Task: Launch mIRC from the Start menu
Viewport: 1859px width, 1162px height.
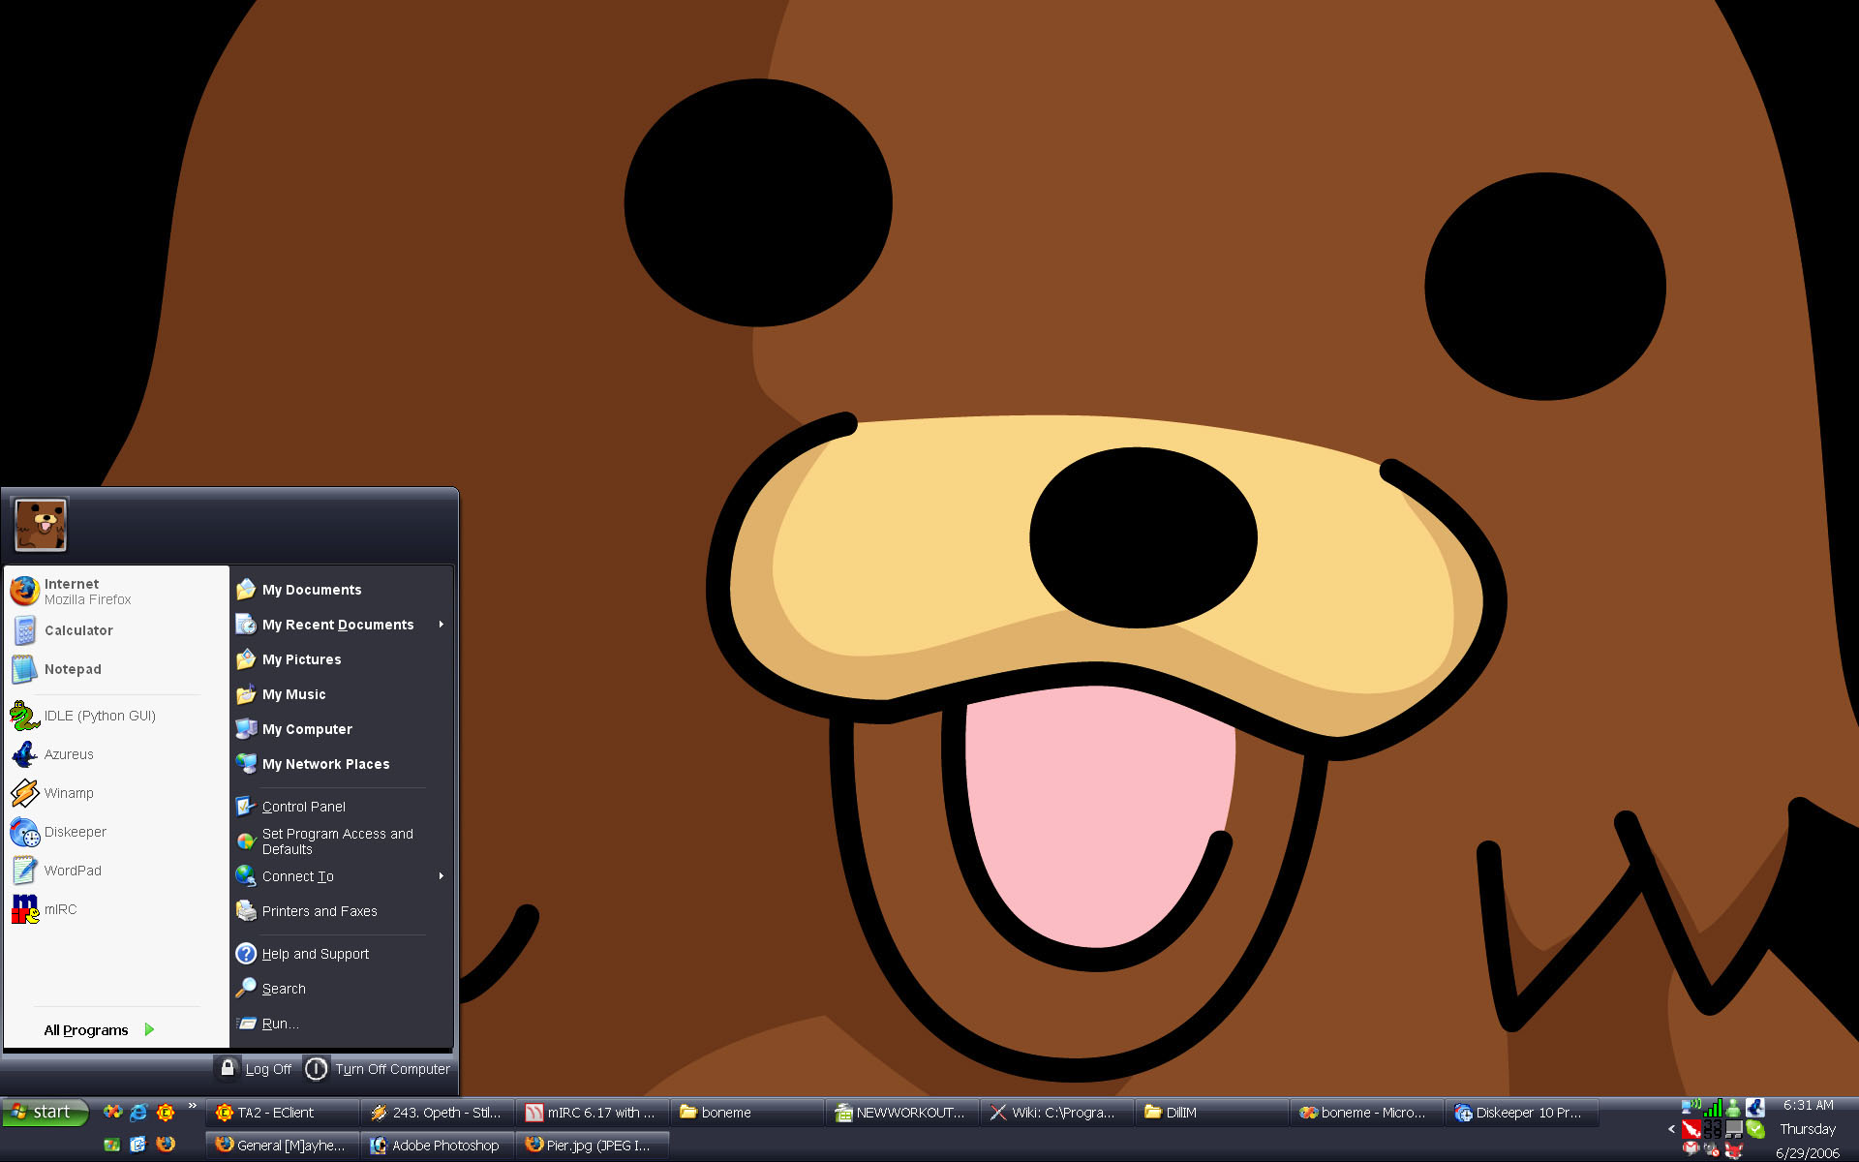Action: [115, 909]
